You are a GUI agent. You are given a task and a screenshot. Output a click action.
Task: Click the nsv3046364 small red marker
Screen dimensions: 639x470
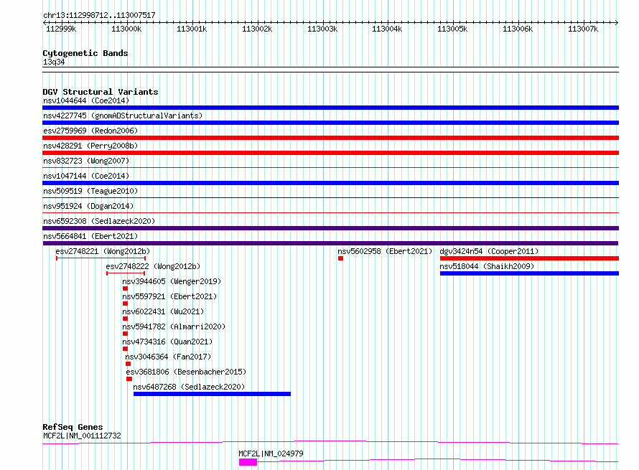(128, 364)
